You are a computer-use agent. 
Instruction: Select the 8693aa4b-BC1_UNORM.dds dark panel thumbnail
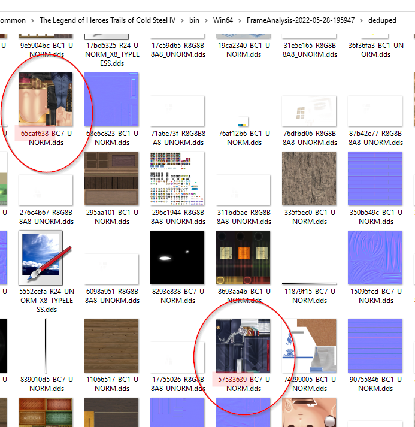(x=243, y=258)
